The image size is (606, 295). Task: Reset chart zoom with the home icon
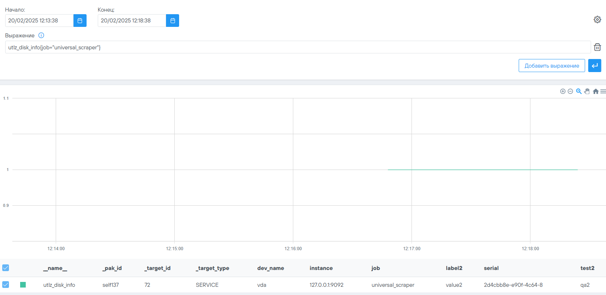(596, 91)
